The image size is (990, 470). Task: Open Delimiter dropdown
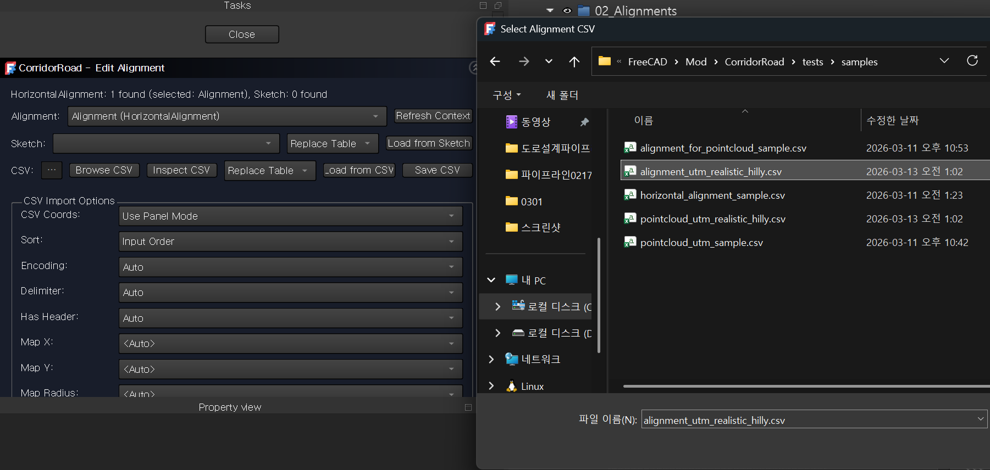290,293
